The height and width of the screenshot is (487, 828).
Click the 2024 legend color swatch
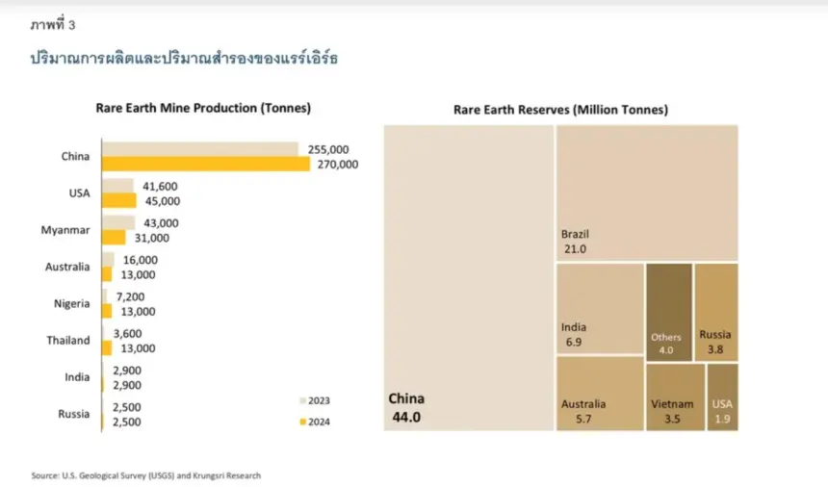pyautogui.click(x=302, y=423)
